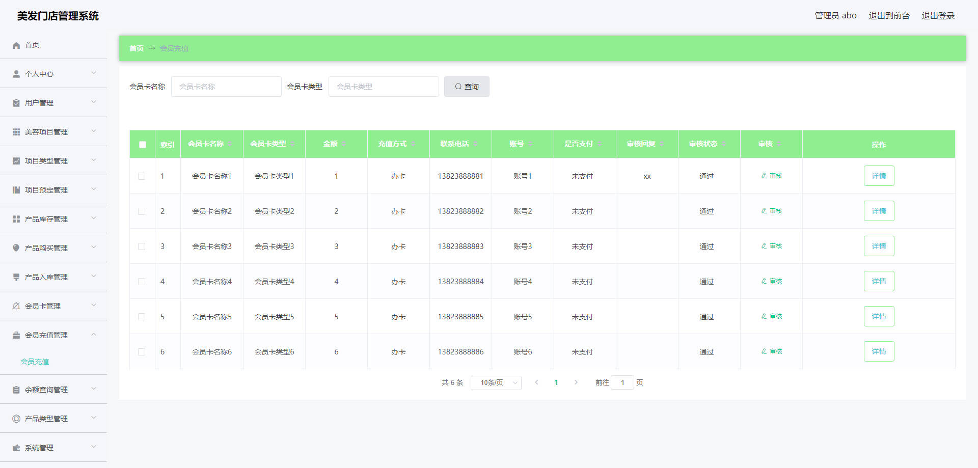Click edit pencil icon for row 1 审核
The height and width of the screenshot is (468, 978).
[x=764, y=176]
